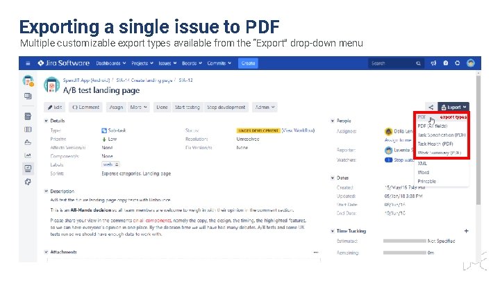Open SpendIT App (Android) breadcrumb
Screen dimensions: 500x281
pyautogui.click(x=86, y=80)
